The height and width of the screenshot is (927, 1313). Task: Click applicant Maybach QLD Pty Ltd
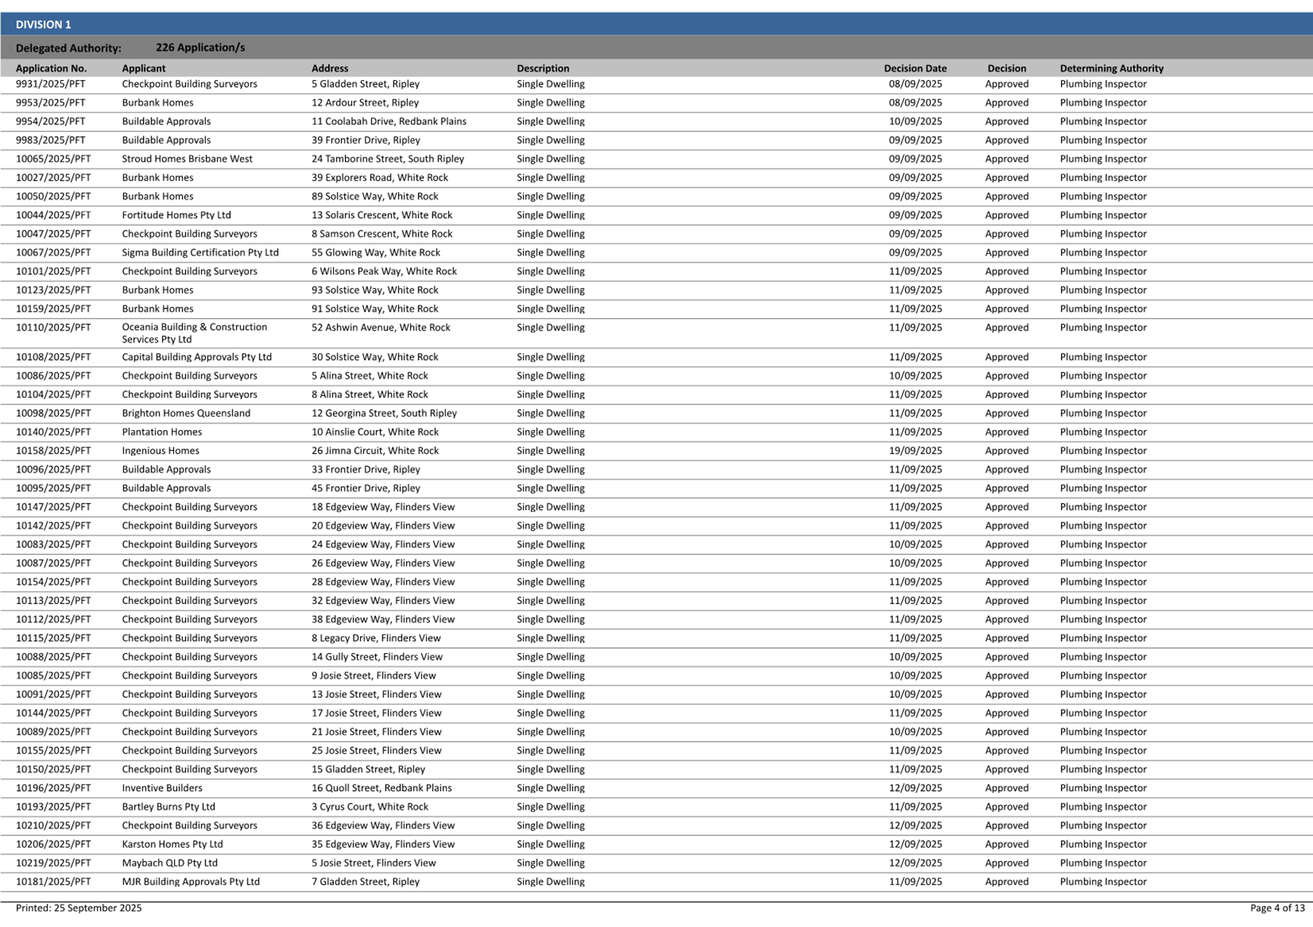point(170,863)
